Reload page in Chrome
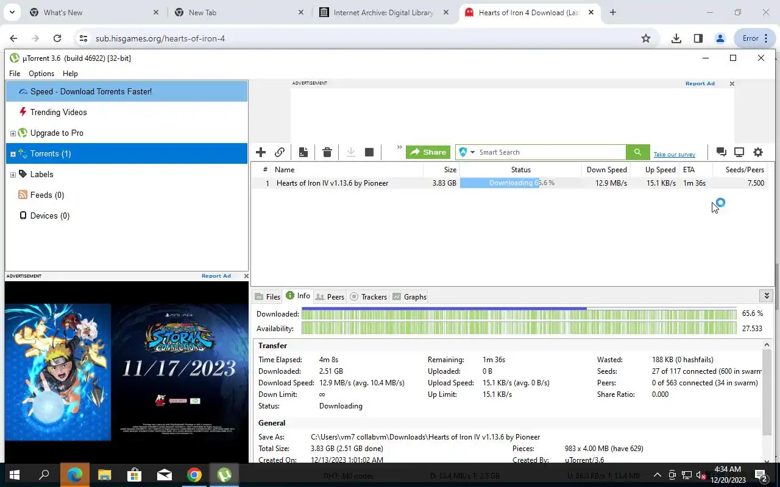This screenshot has width=780, height=487. pos(57,38)
